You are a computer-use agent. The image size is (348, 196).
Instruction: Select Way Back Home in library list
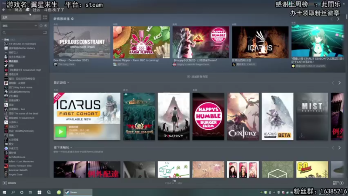click(x=20, y=88)
